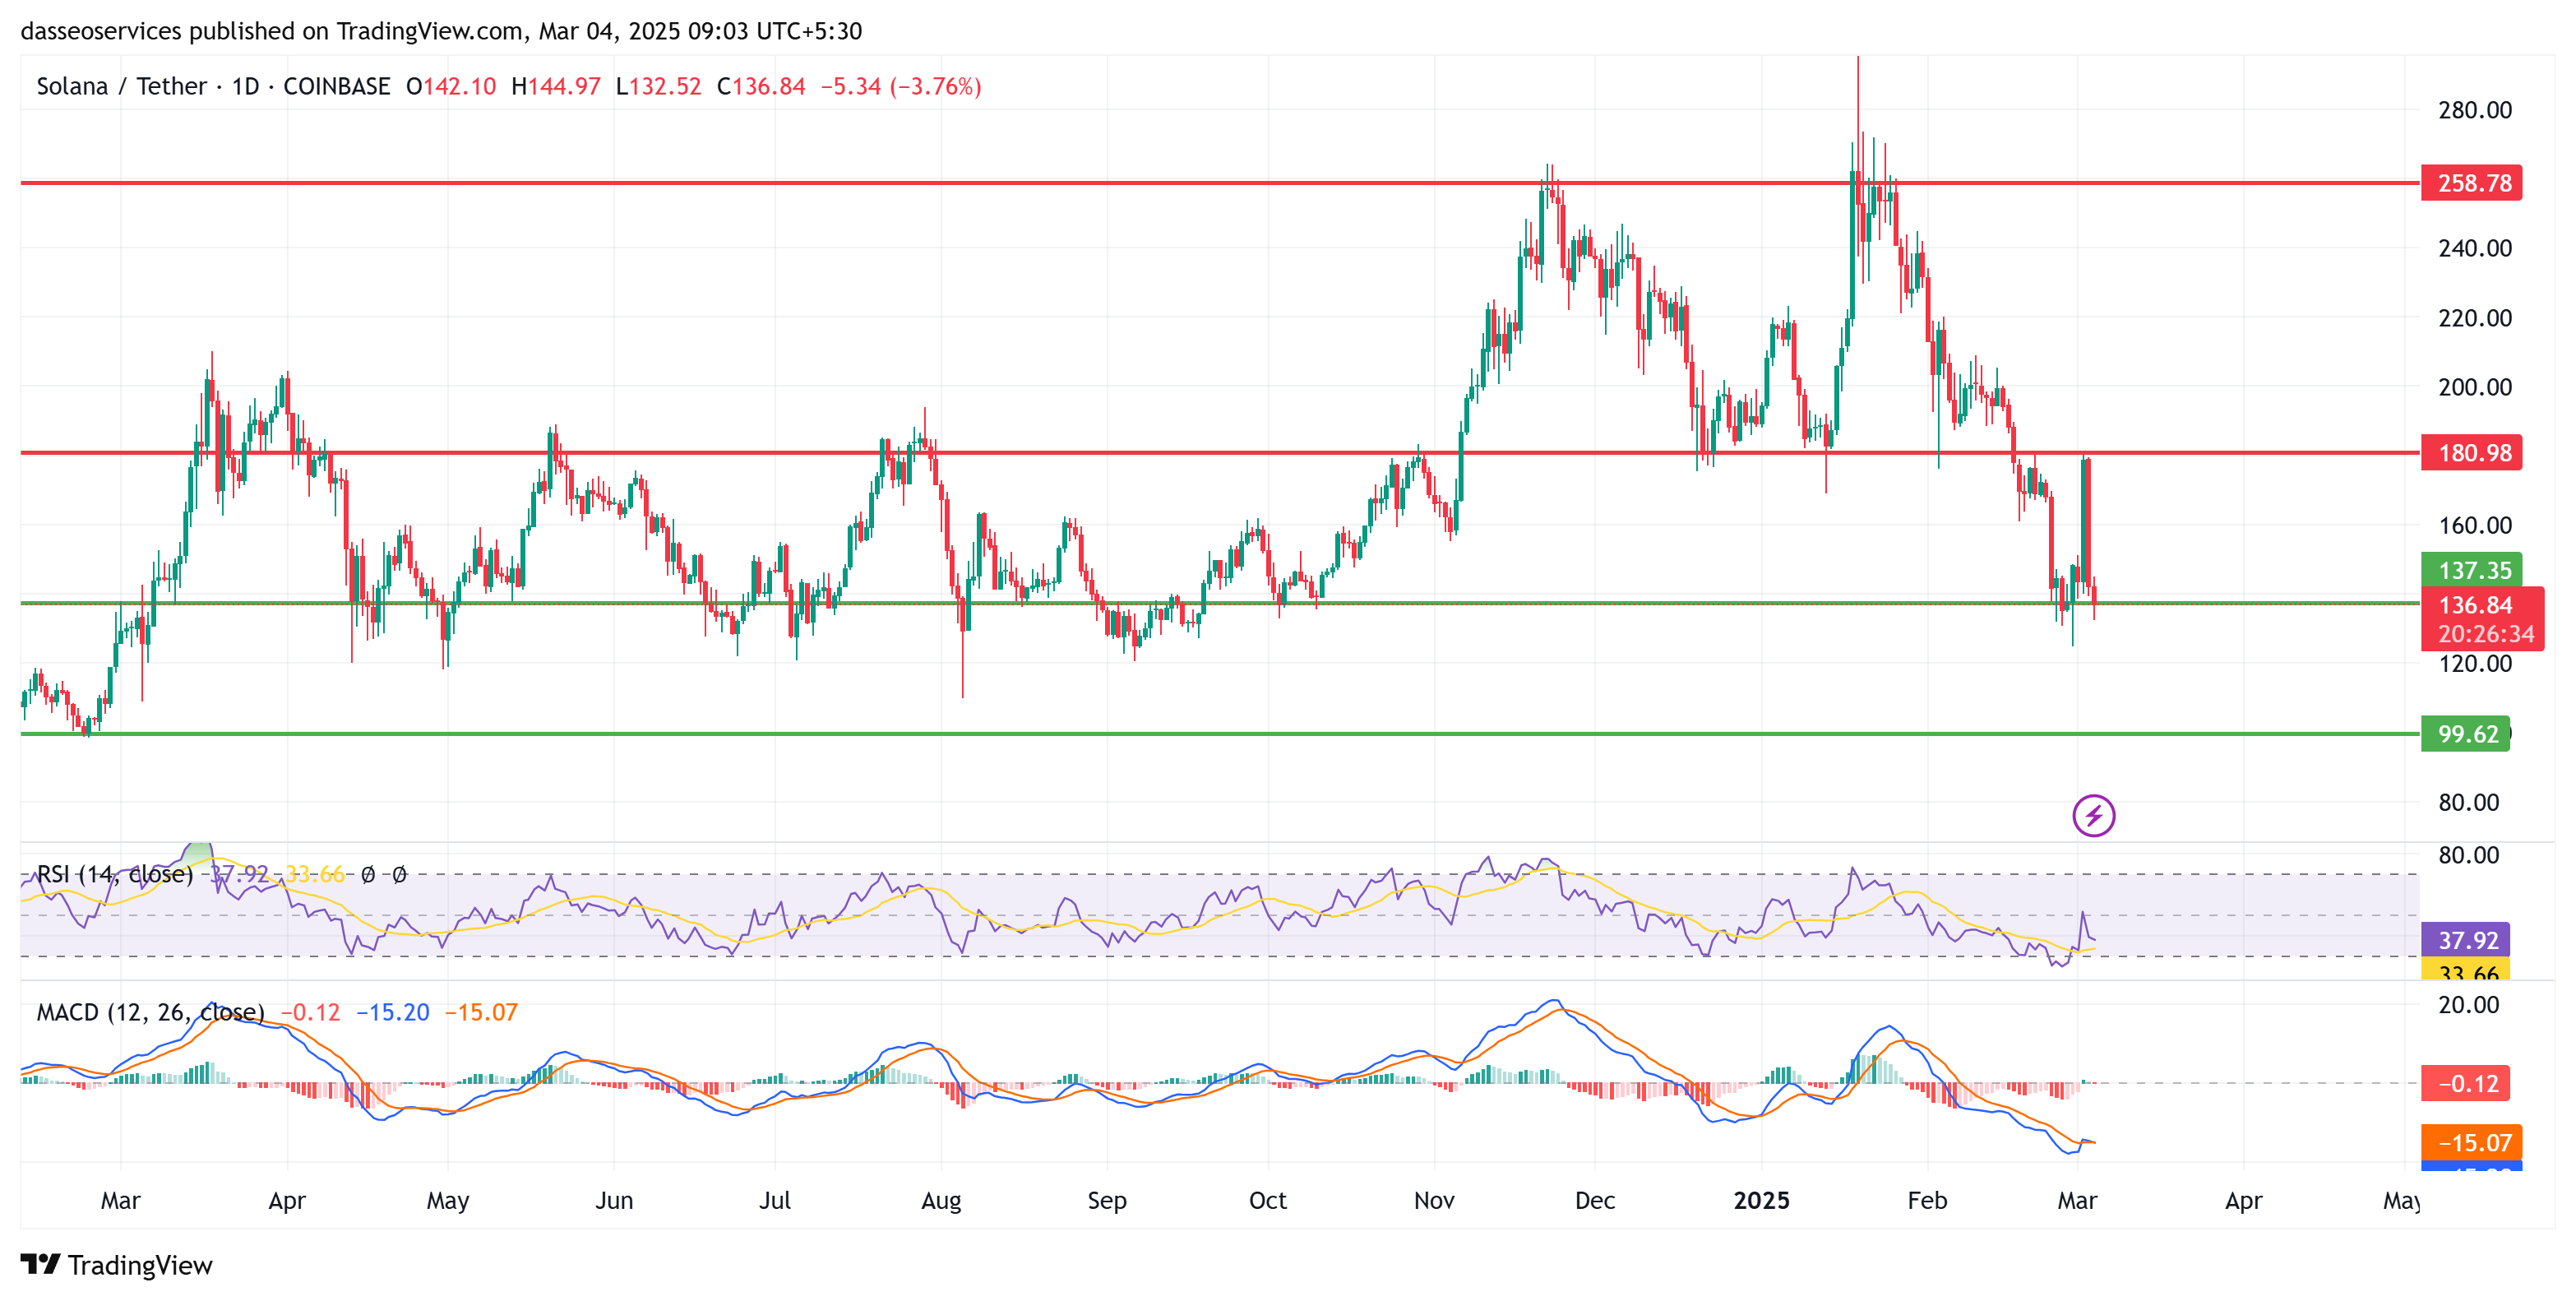Viewport: 2576px width, 1301px height.
Task: Click the Aug label on time axis
Action: pos(940,1200)
